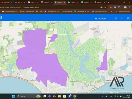The image size is (132, 99).
Task: Switch to the WhatsApp browser tab
Action: coord(85,2)
